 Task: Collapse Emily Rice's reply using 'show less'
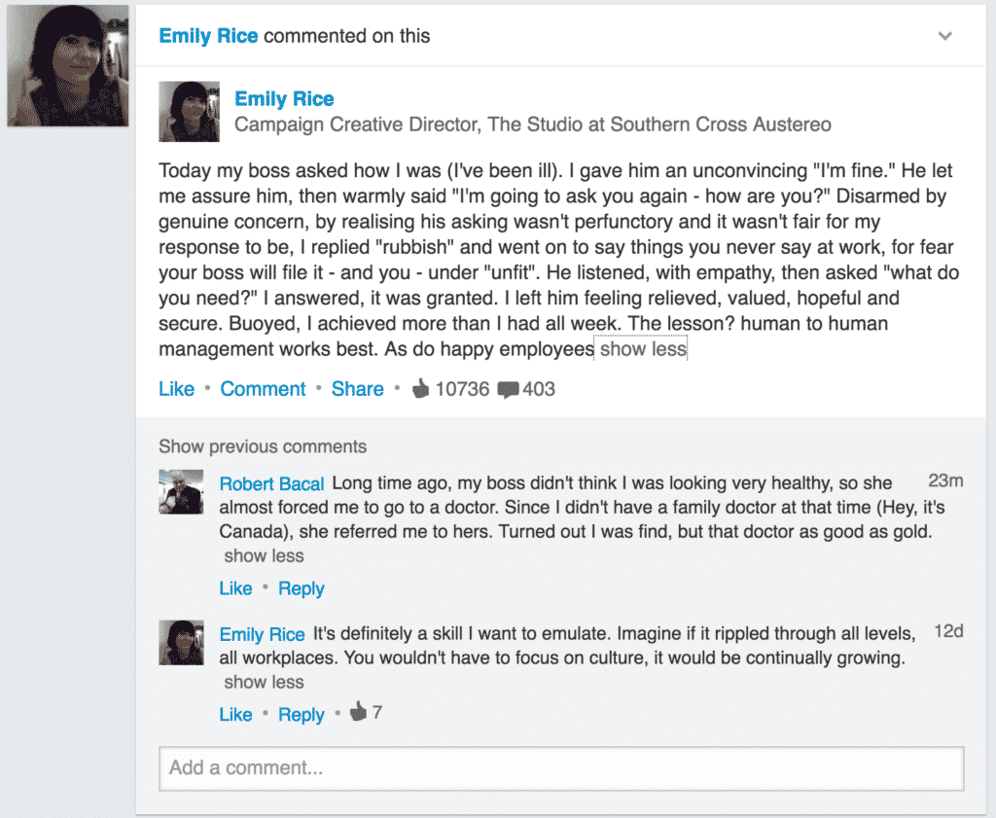263,682
